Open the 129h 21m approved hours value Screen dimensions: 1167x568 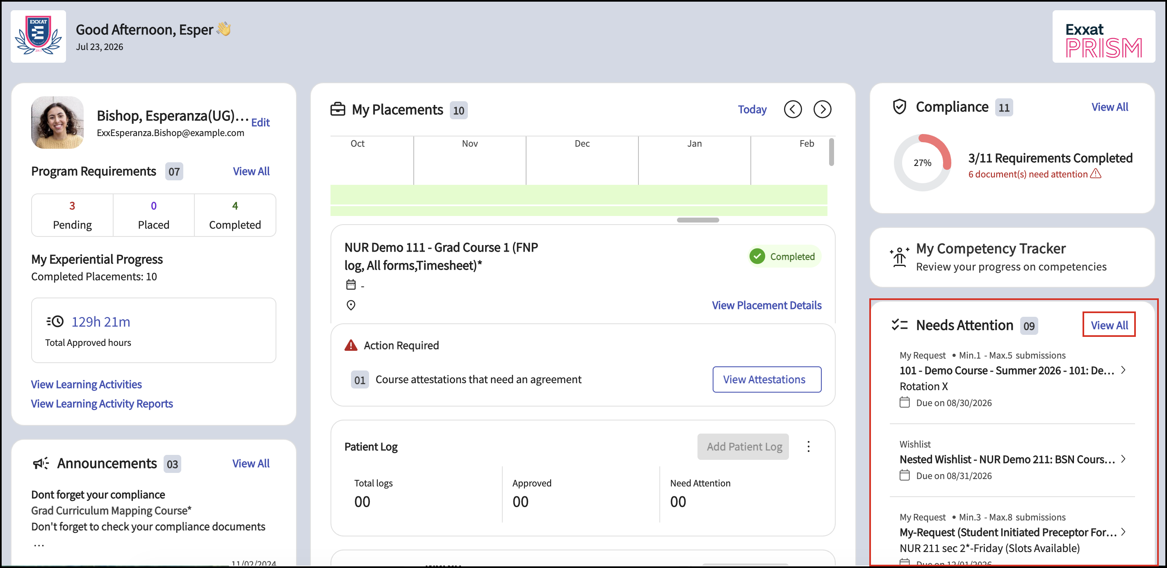tap(100, 322)
